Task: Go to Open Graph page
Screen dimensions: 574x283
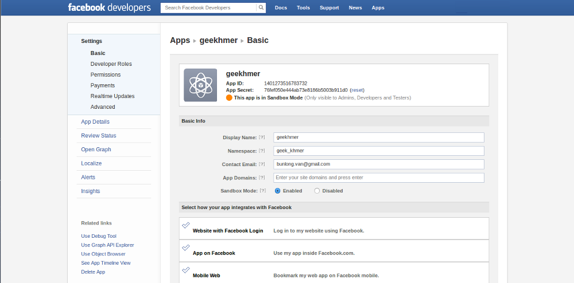Action: (96, 150)
